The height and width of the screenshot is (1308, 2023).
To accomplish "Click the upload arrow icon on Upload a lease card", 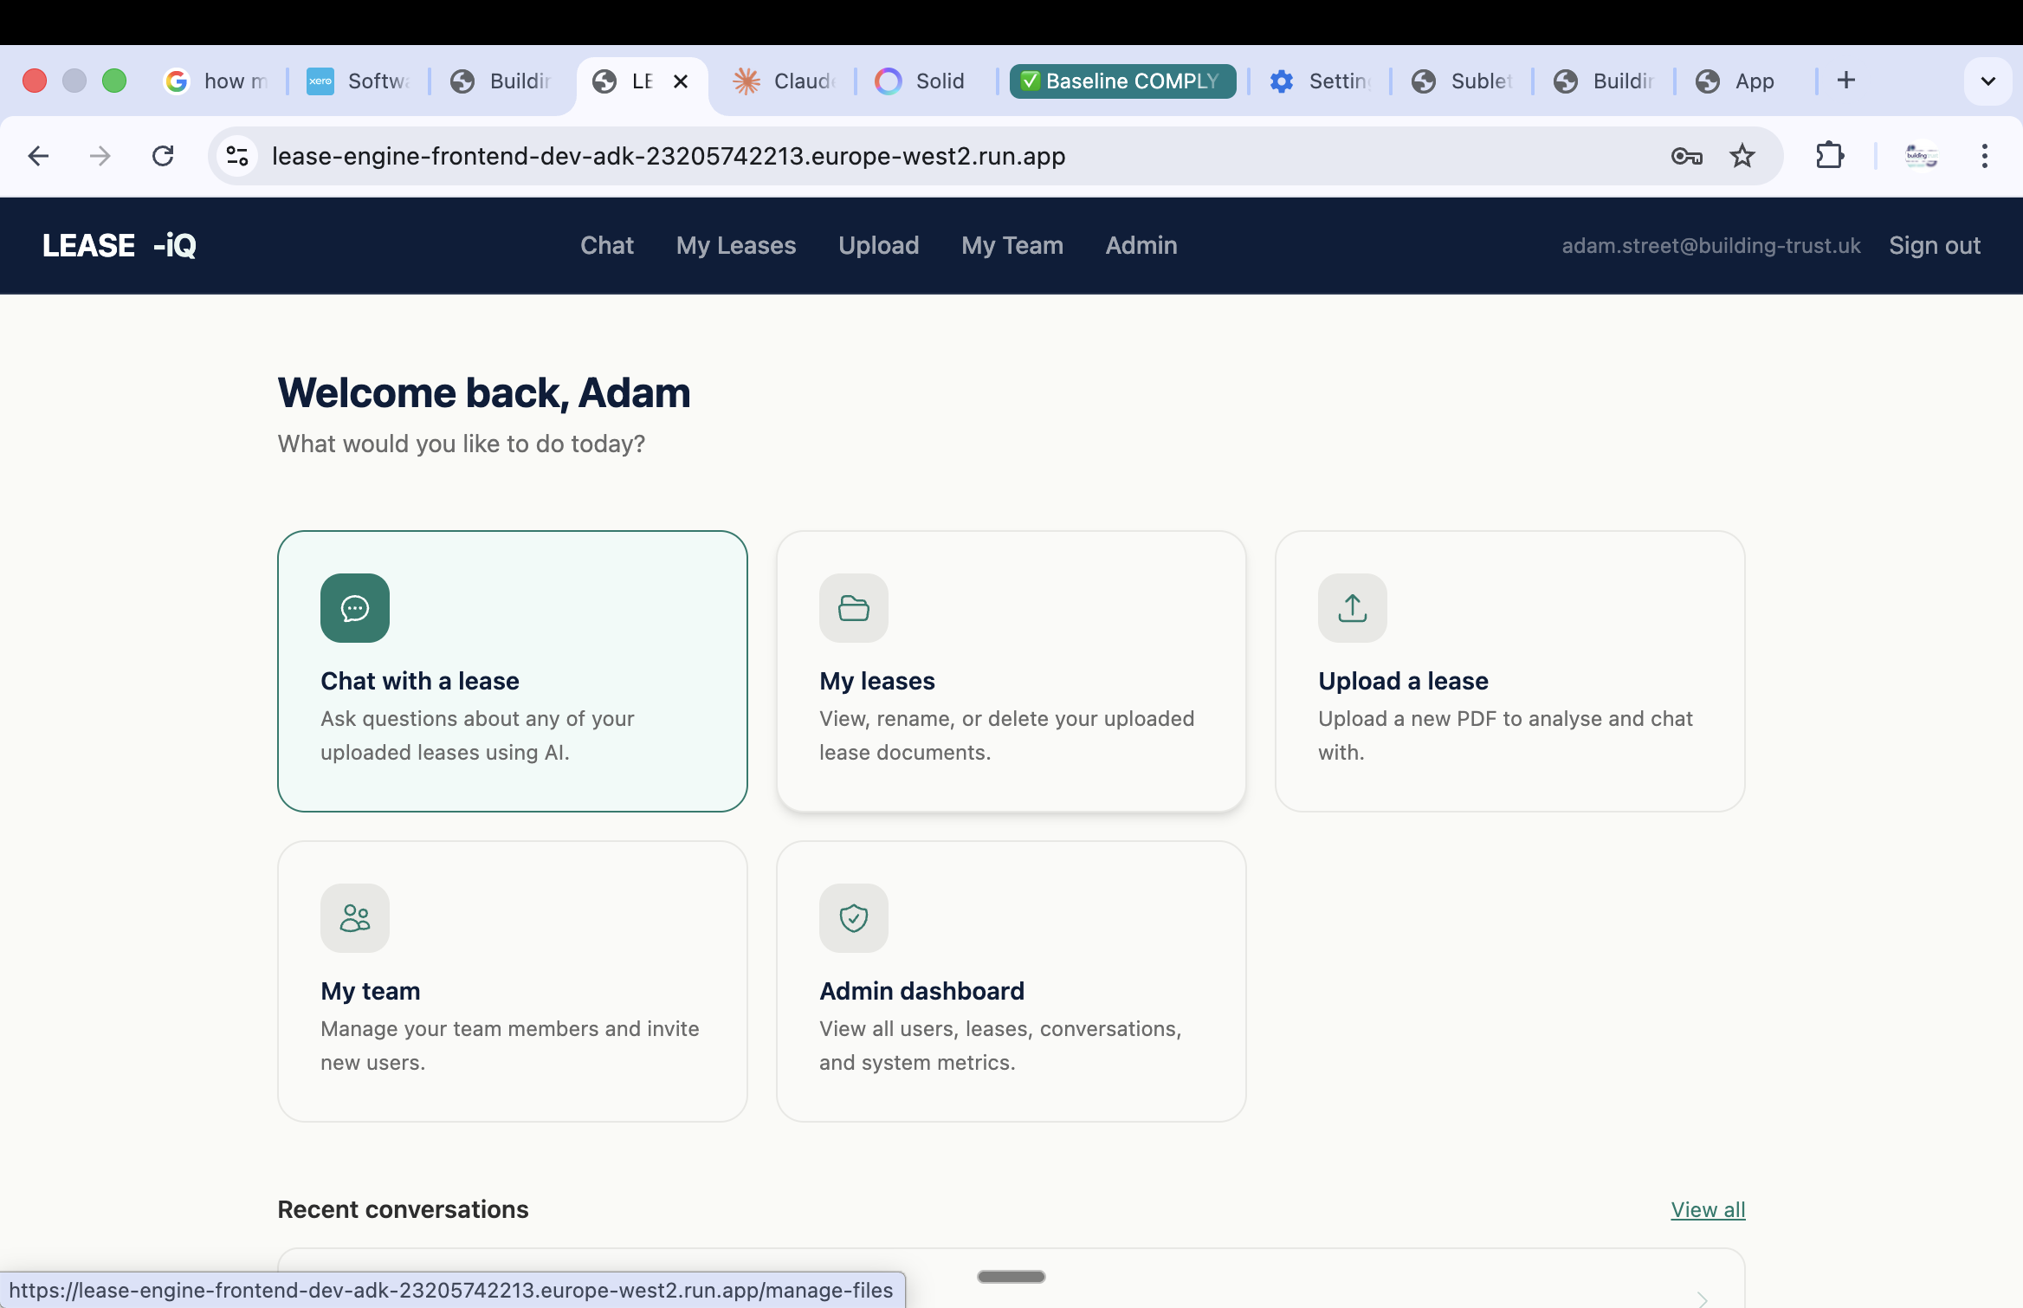I will click(1352, 607).
